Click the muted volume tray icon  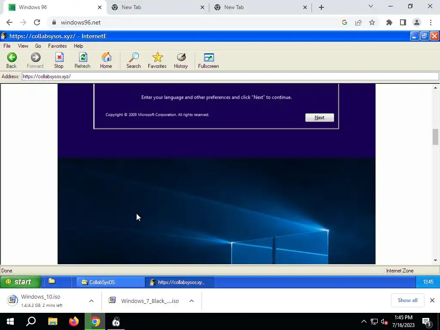(385, 321)
